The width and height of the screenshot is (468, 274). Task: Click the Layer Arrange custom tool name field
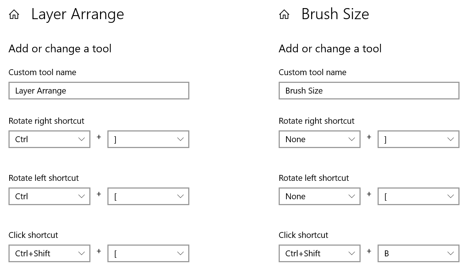pos(99,91)
